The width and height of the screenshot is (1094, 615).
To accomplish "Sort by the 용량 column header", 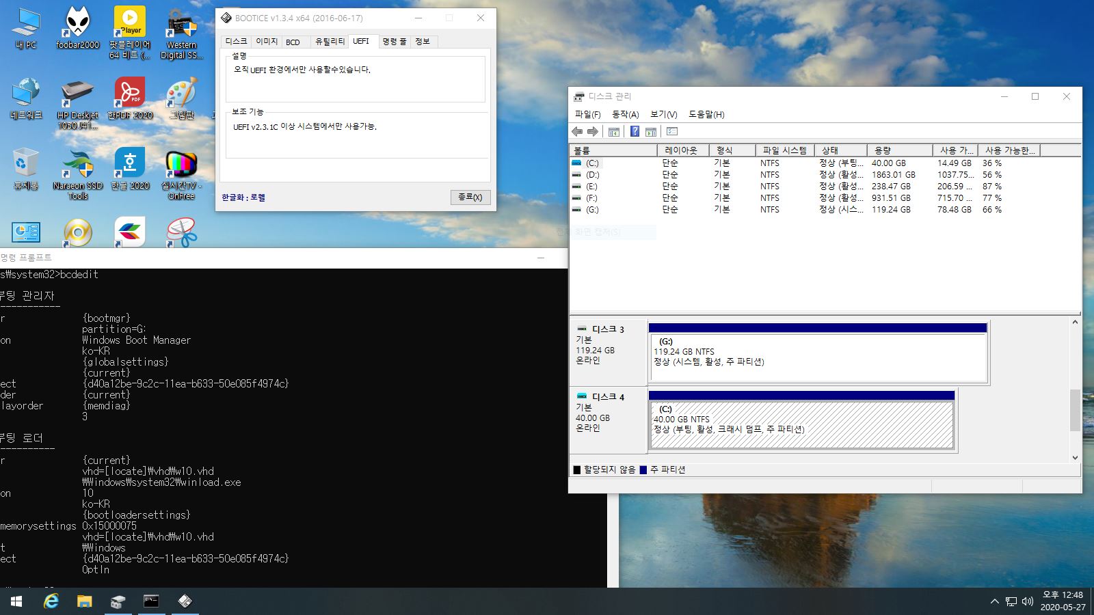I will [x=899, y=150].
